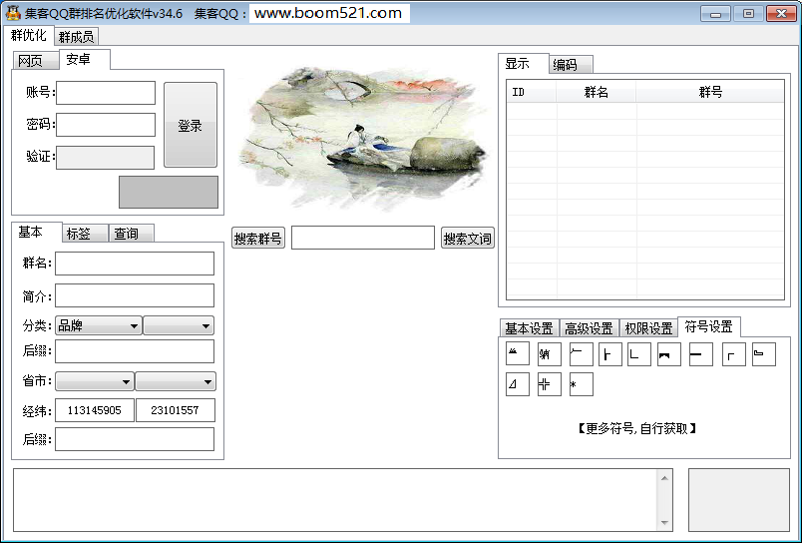
Task: Switch to the 显示 tab
Action: (524, 64)
